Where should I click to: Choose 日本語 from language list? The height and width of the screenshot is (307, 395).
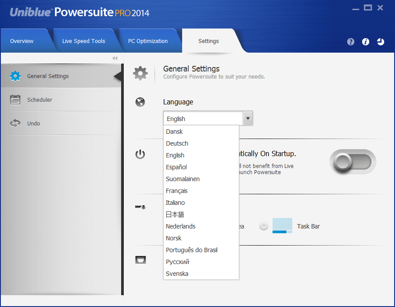tap(201, 214)
